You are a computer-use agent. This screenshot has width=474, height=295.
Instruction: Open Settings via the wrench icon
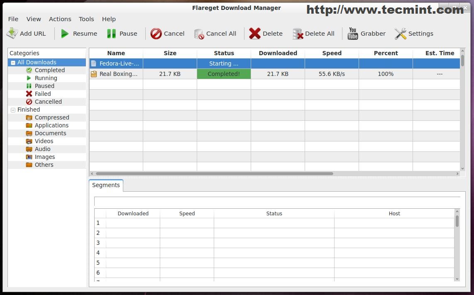pyautogui.click(x=400, y=34)
